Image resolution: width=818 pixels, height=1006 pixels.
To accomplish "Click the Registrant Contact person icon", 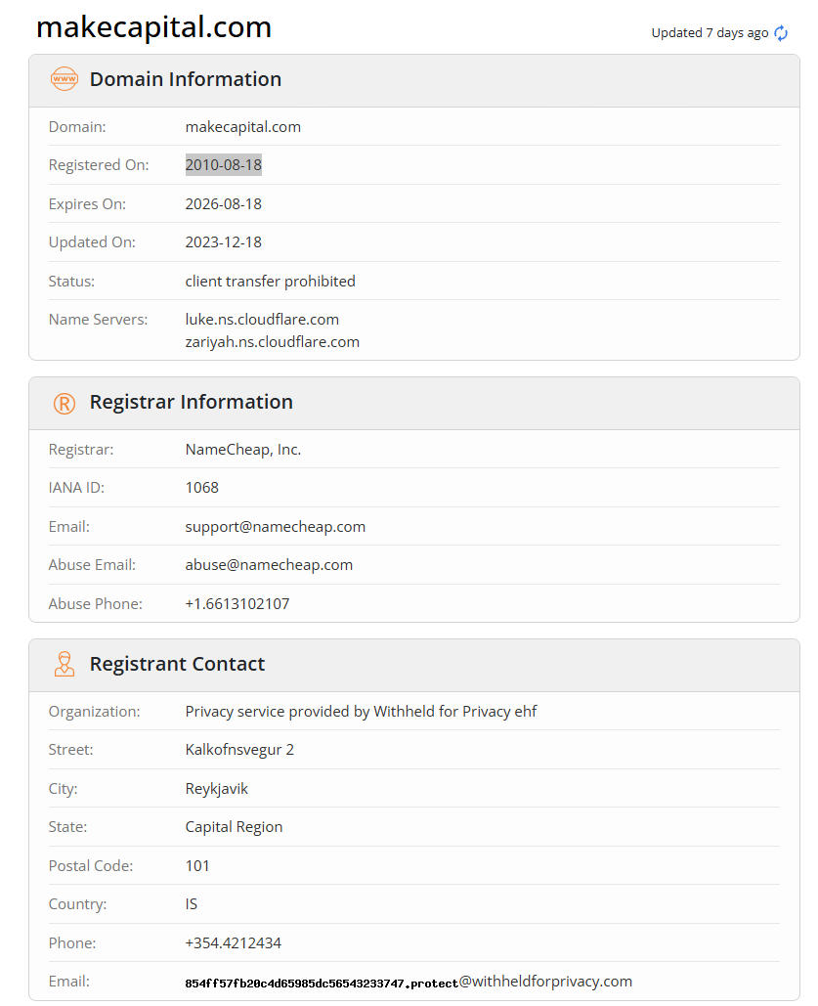I will click(x=64, y=665).
